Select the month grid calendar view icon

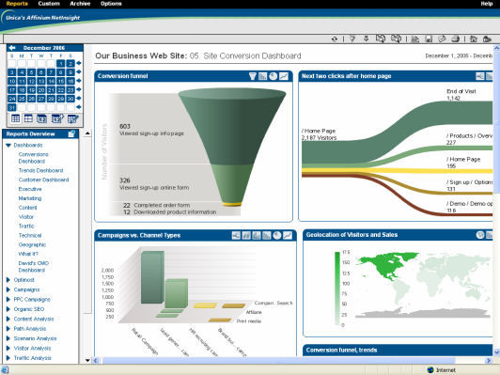(x=15, y=118)
